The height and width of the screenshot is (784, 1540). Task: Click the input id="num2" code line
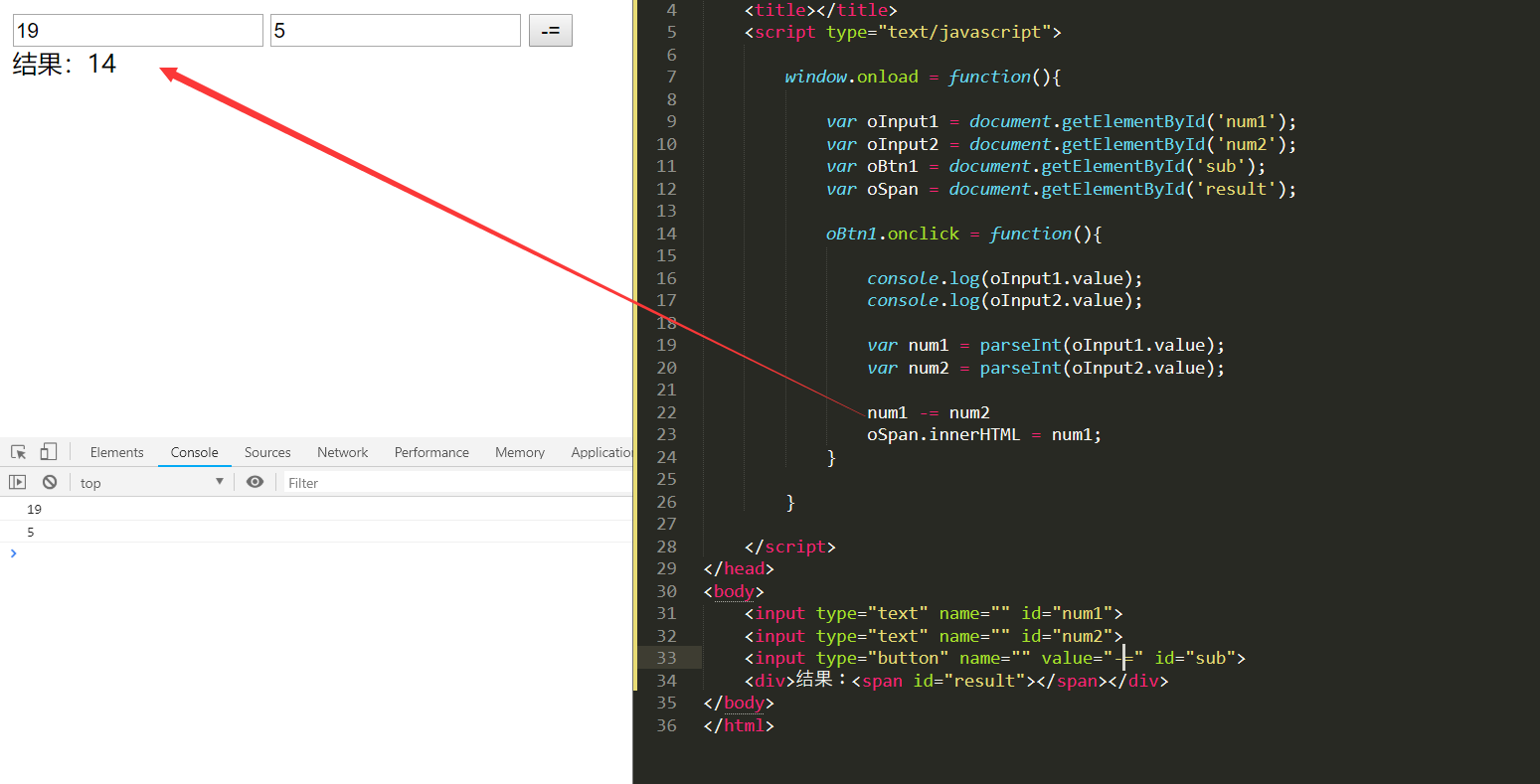(x=934, y=636)
